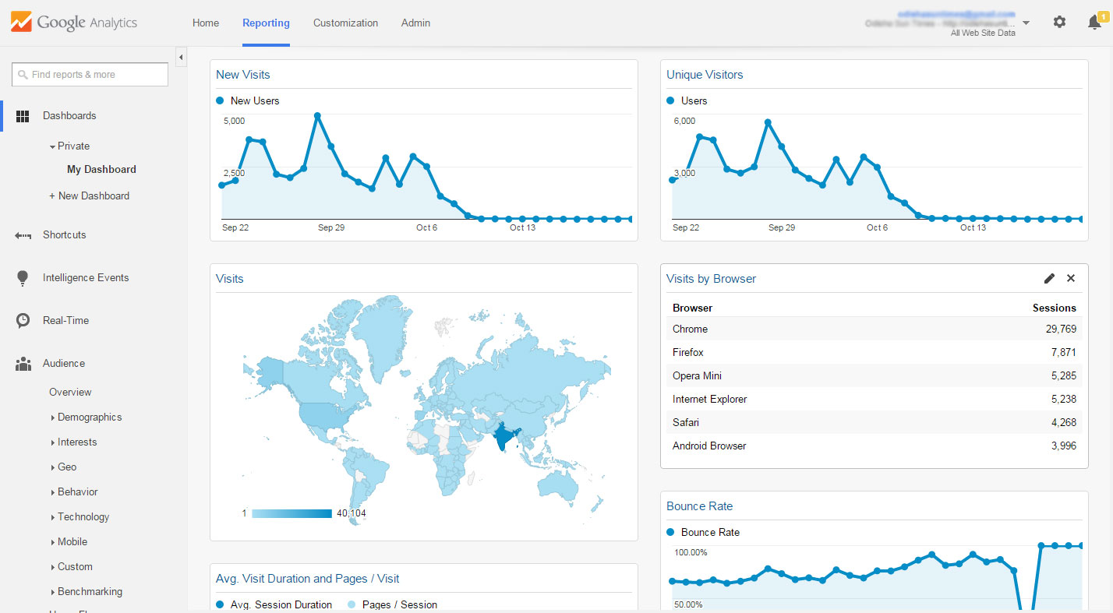Open the account selector dropdown arrow
Viewport: 1113px width, 613px height.
pyautogui.click(x=1026, y=23)
